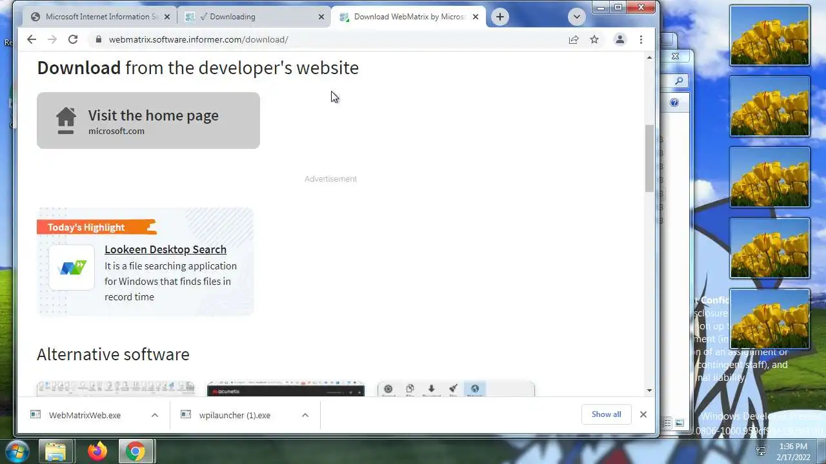
Task: Open the Chrome profile icon
Action: 619,39
